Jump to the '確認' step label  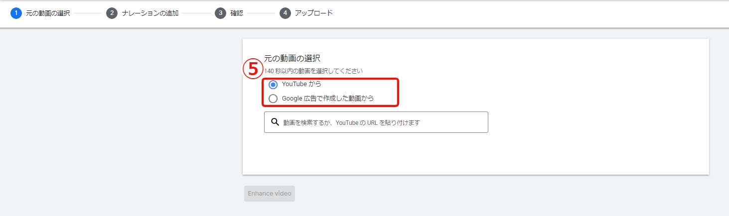point(237,13)
